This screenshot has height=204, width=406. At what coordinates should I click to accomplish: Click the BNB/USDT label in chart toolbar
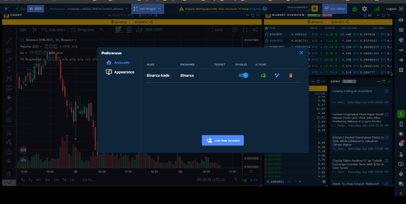tap(155, 30)
